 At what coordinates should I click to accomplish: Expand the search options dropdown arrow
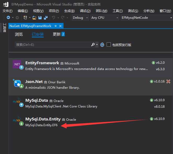97,44
